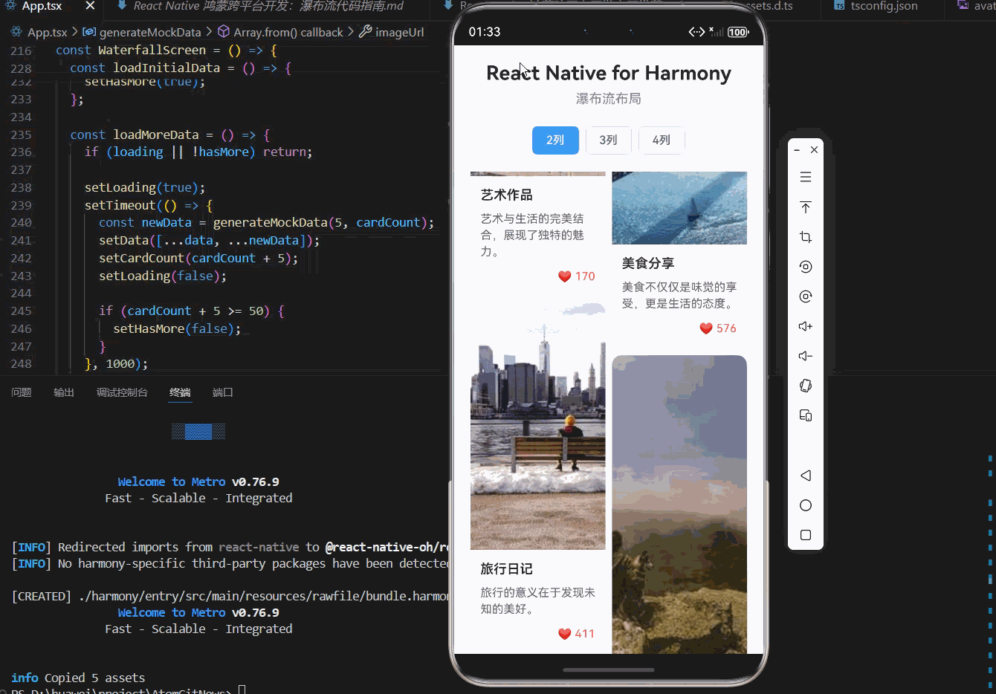The width and height of the screenshot is (996, 694).
Task: Increase emulator volume
Action: tap(806, 326)
